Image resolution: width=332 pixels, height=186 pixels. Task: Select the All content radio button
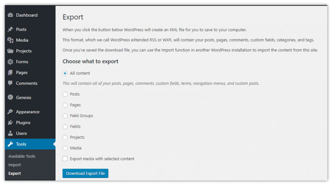click(65, 73)
